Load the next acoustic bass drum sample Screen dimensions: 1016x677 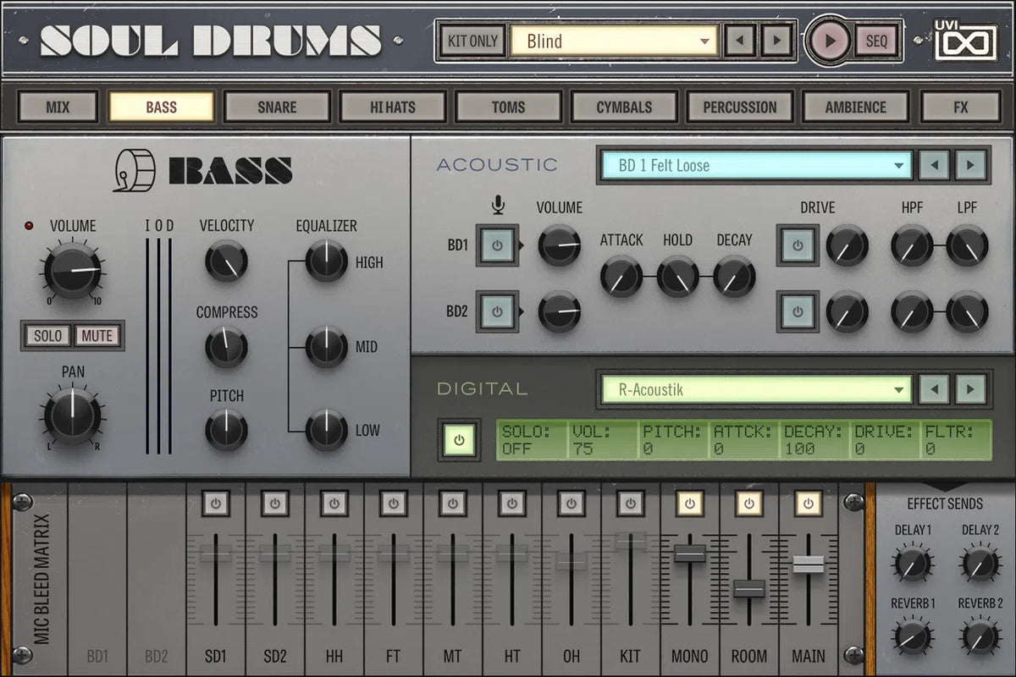pos(971,165)
